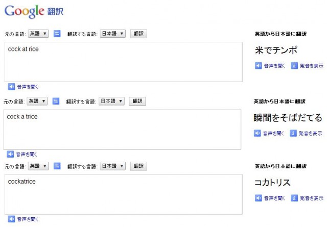The height and width of the screenshot is (227, 327).
Task: Click 発音を表示 link for 瞬間をそばだてる
Action: point(310,133)
